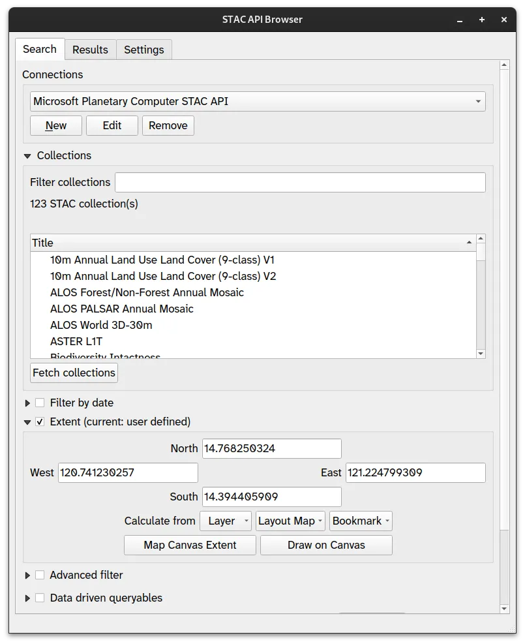
Task: Uncheck the Extent checkbox
Action: click(x=40, y=422)
